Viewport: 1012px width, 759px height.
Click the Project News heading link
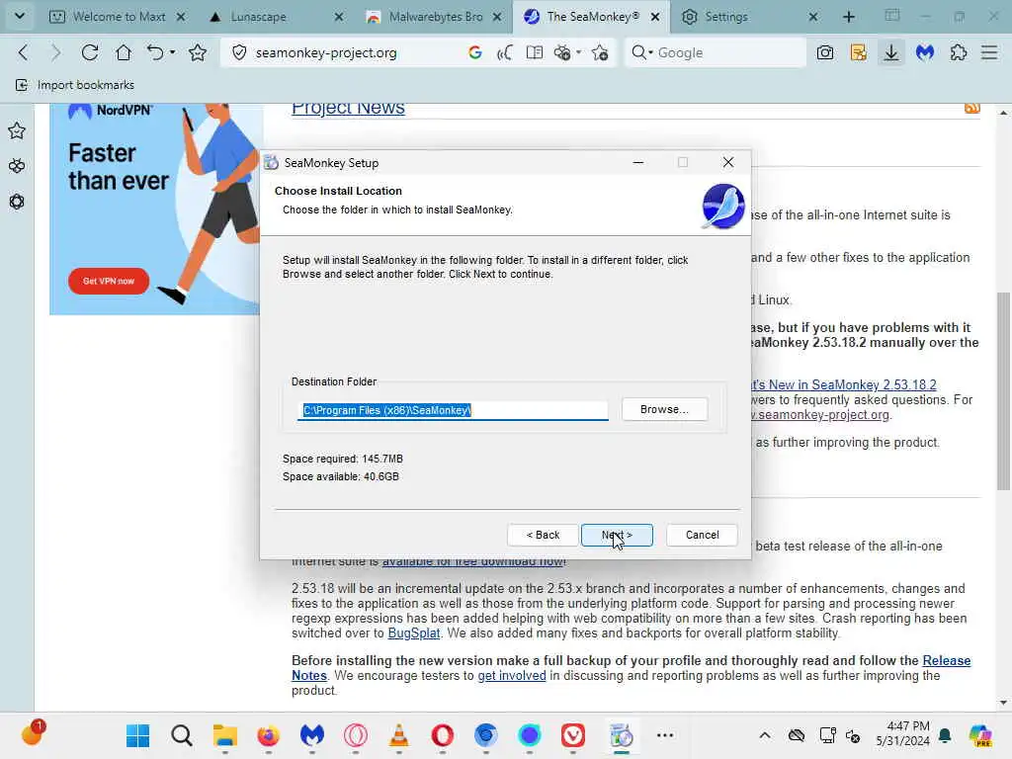[348, 108]
